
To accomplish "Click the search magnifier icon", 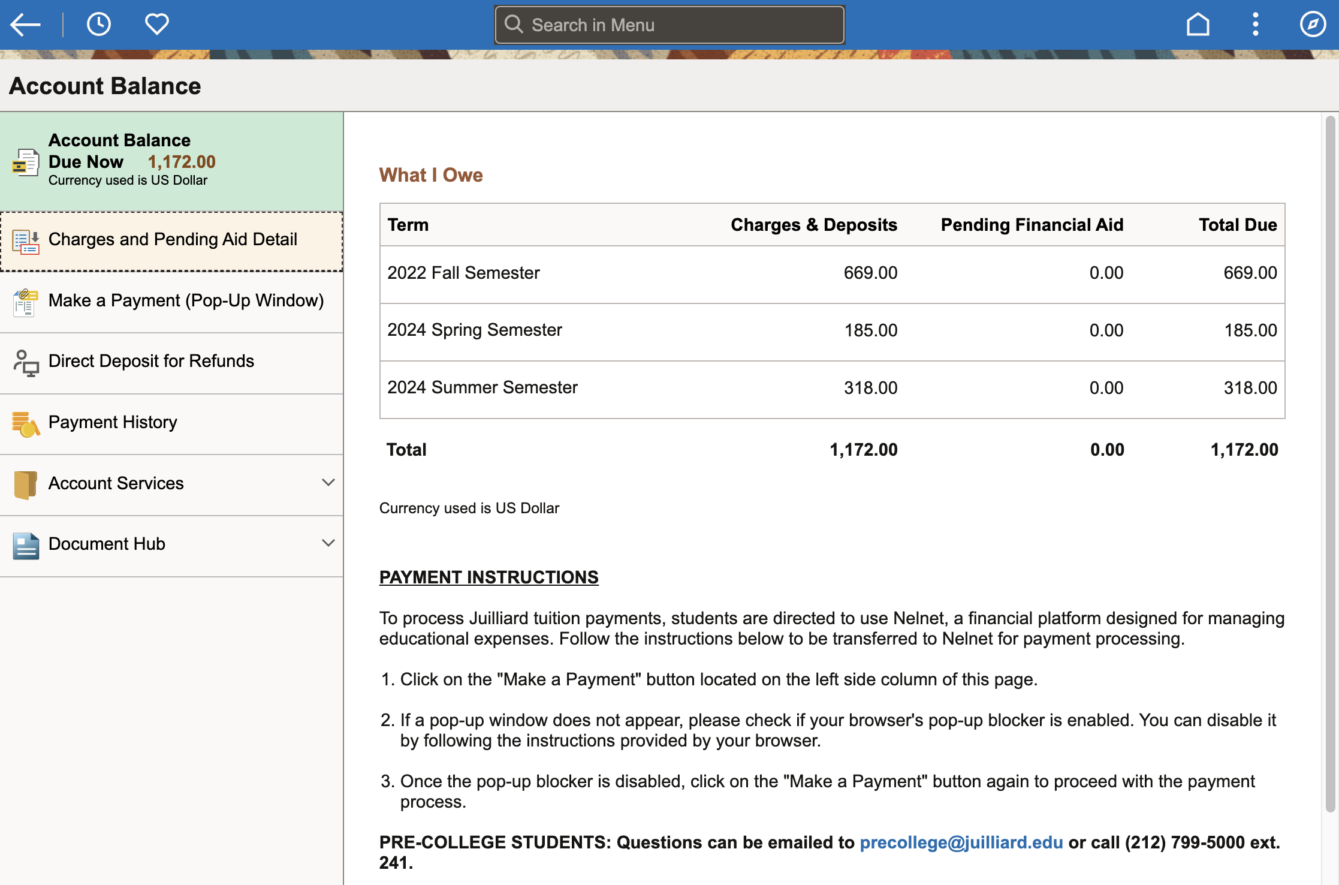I will (514, 24).
